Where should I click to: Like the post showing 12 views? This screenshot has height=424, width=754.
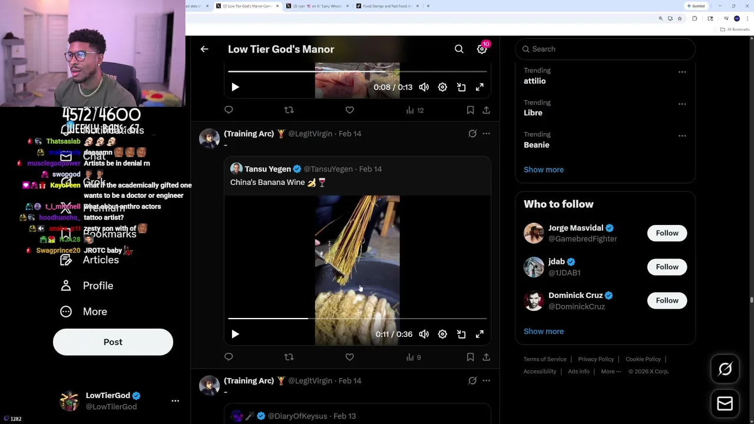(x=349, y=110)
